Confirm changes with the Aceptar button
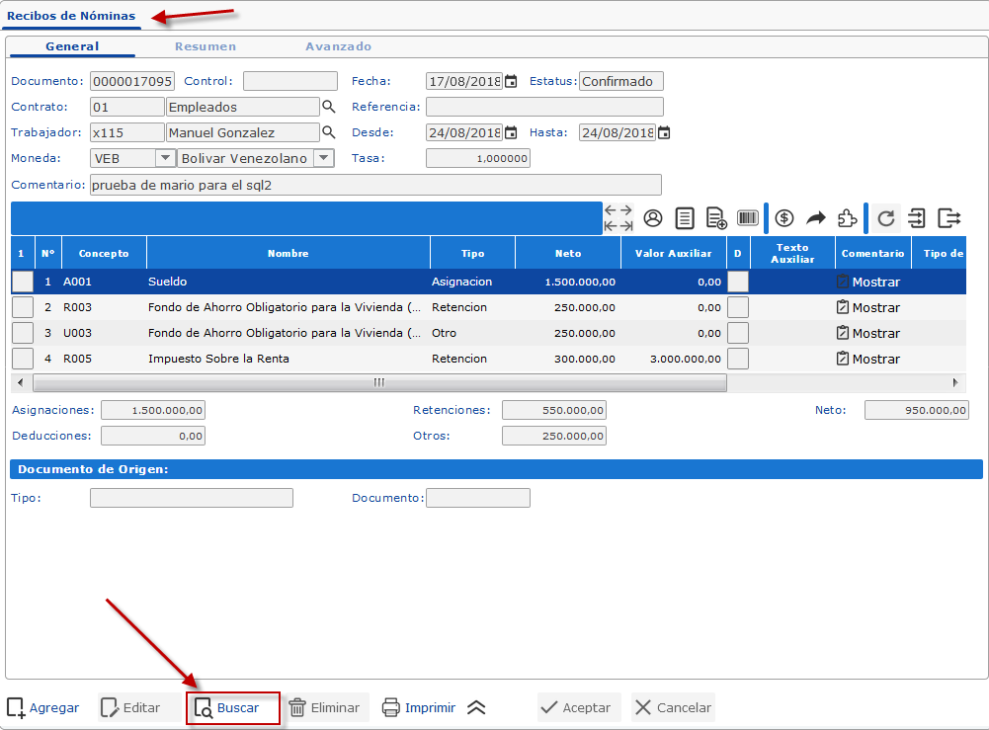This screenshot has width=989, height=730. tap(579, 707)
